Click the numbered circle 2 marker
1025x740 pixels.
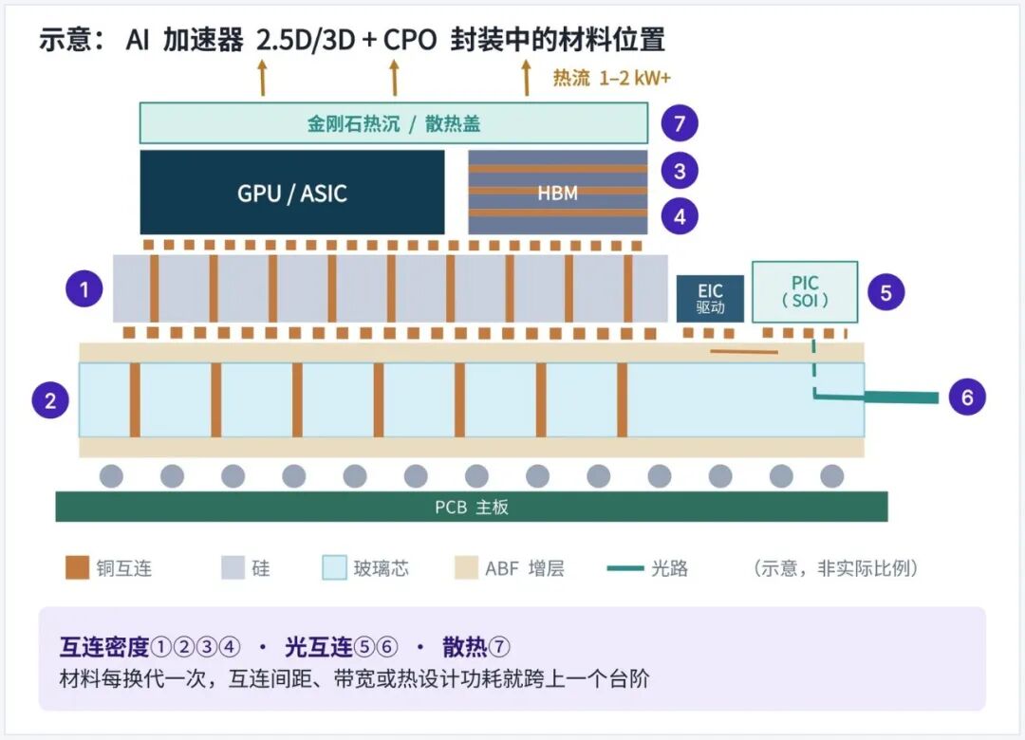pos(50,400)
